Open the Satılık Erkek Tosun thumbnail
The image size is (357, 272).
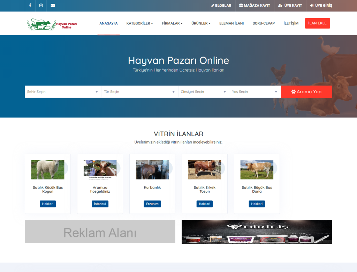(204, 169)
